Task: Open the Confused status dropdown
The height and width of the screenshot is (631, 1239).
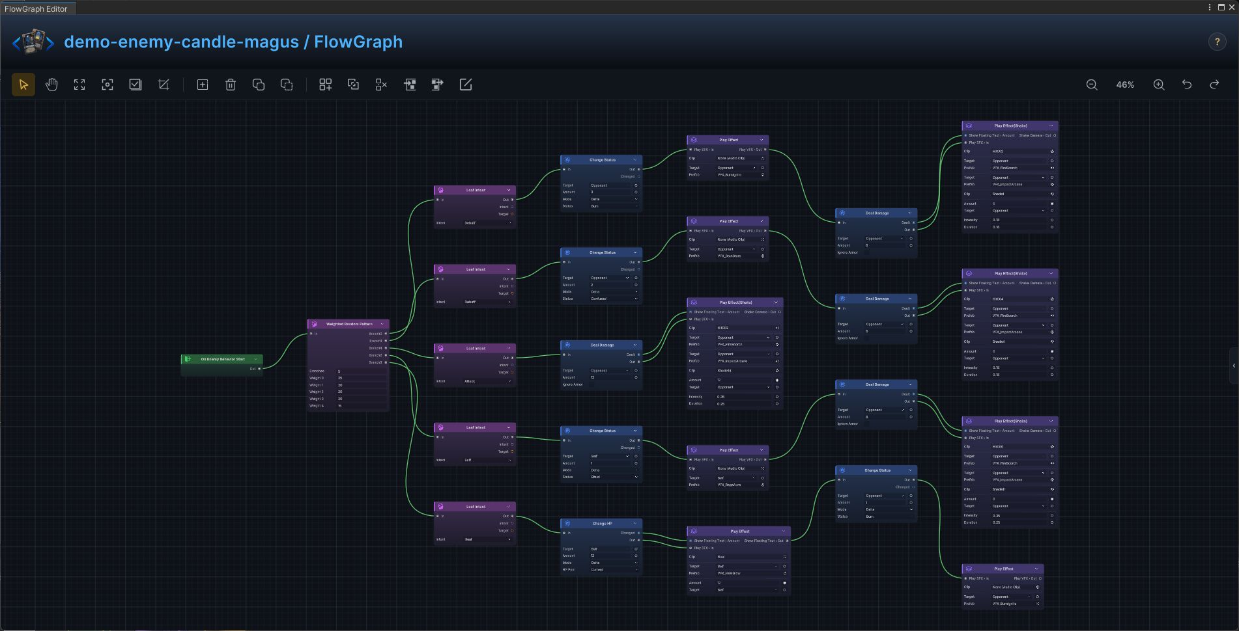Action: point(614,299)
